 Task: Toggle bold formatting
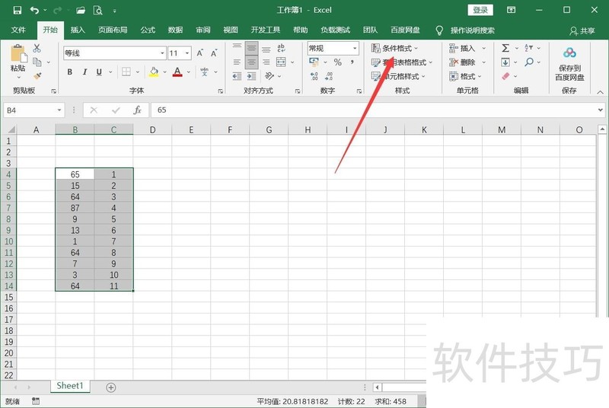point(70,72)
